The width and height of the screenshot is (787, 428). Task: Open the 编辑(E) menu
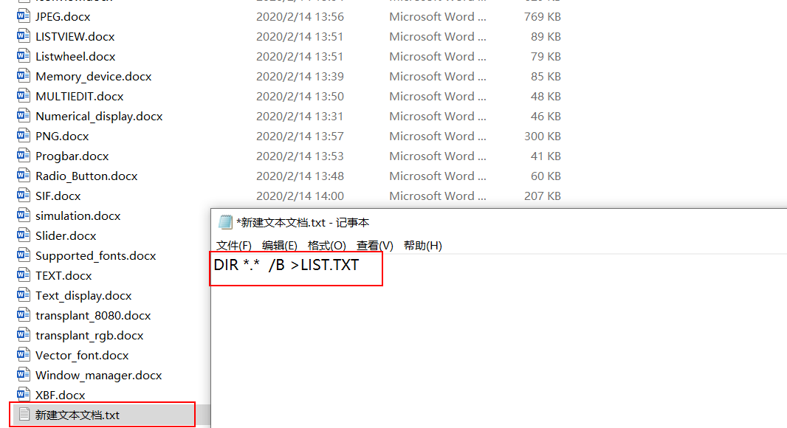pyautogui.click(x=280, y=246)
